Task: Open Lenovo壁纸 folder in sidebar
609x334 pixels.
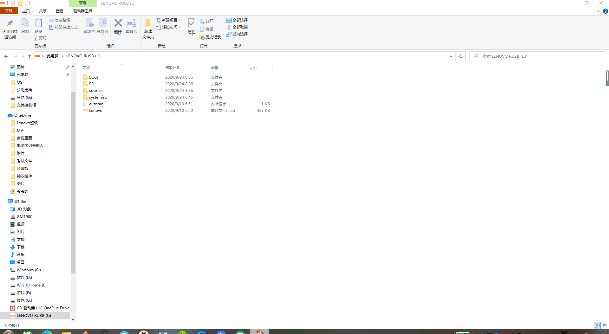Action: point(27,123)
